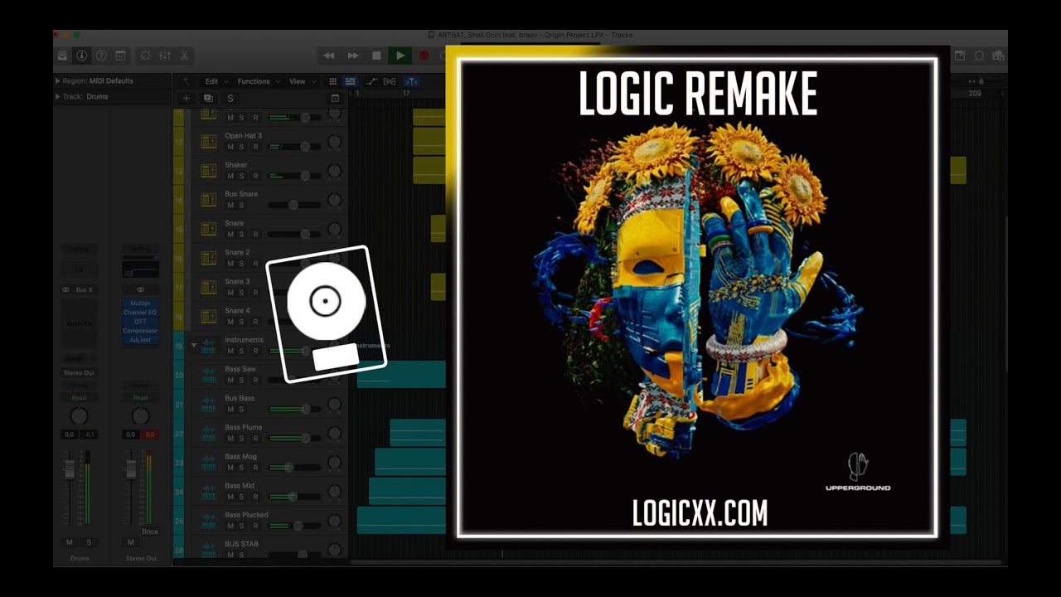Show automation curve icon
Image resolution: width=1061 pixels, height=597 pixels.
pyautogui.click(x=371, y=81)
